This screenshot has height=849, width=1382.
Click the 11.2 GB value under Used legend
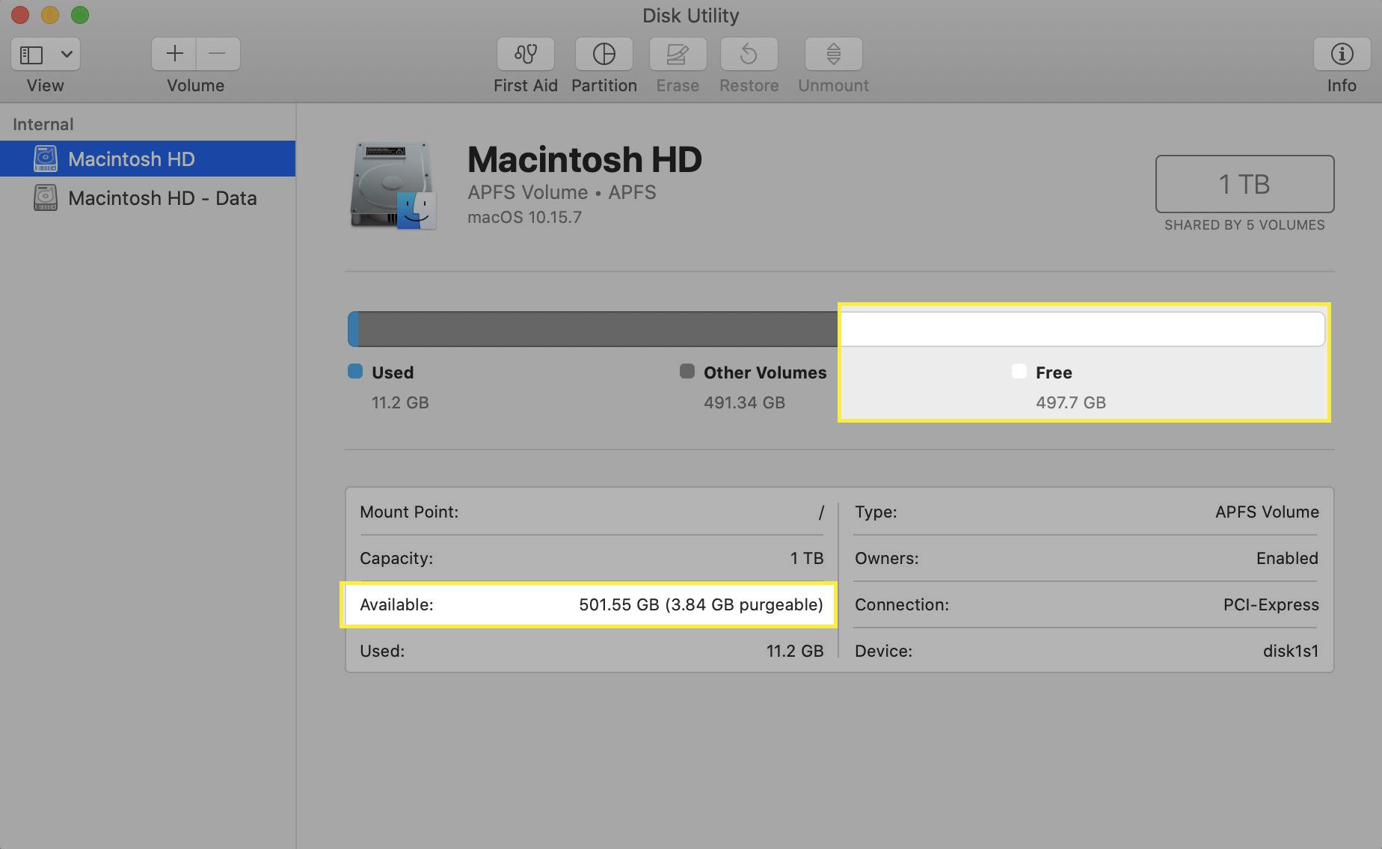(400, 402)
